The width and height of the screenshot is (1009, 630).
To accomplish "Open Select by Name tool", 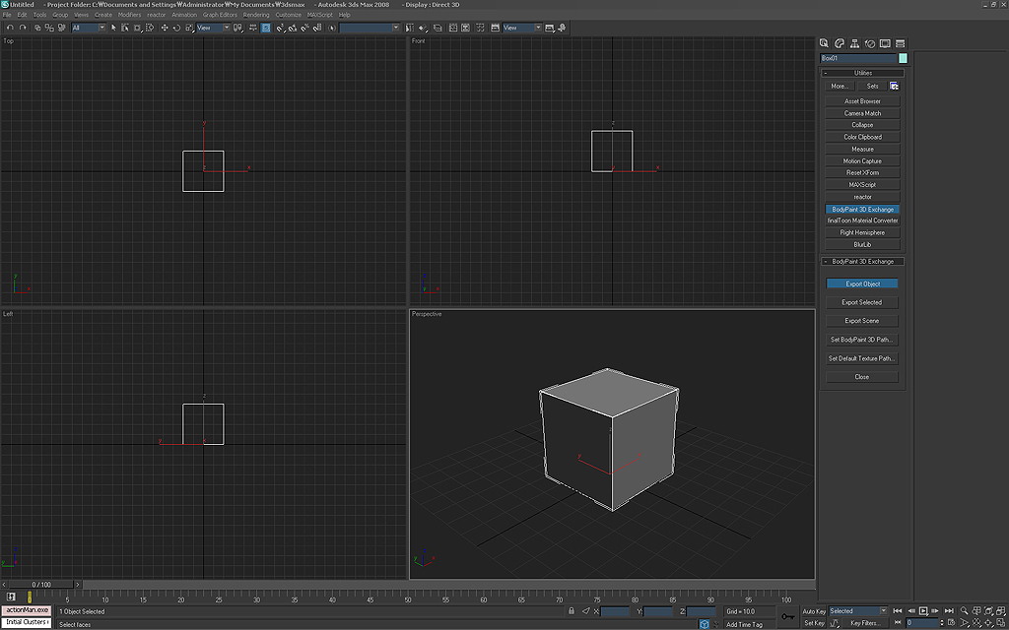I will tap(125, 28).
